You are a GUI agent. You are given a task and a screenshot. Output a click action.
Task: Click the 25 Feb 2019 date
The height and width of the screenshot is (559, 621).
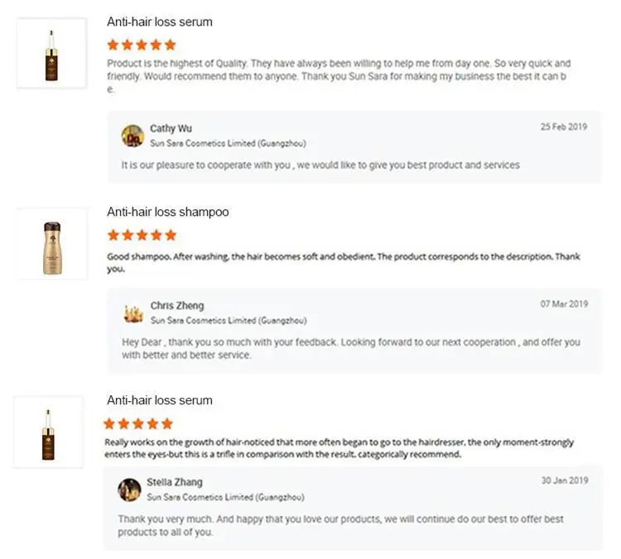pos(564,127)
